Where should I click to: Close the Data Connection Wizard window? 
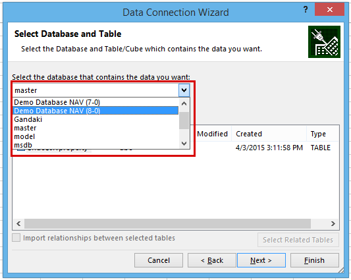(329, 9)
